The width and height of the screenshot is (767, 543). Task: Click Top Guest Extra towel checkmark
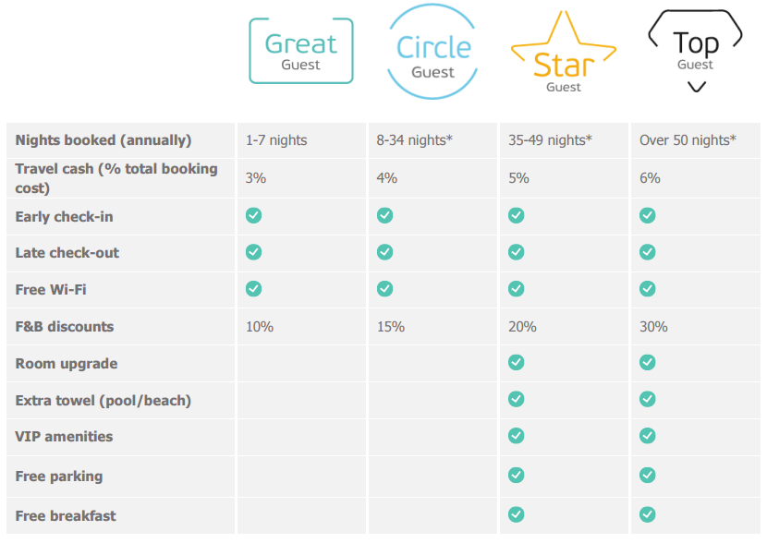[x=647, y=399]
